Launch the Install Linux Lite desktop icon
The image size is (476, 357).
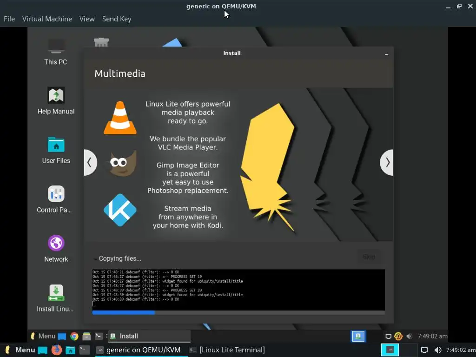pos(56,298)
